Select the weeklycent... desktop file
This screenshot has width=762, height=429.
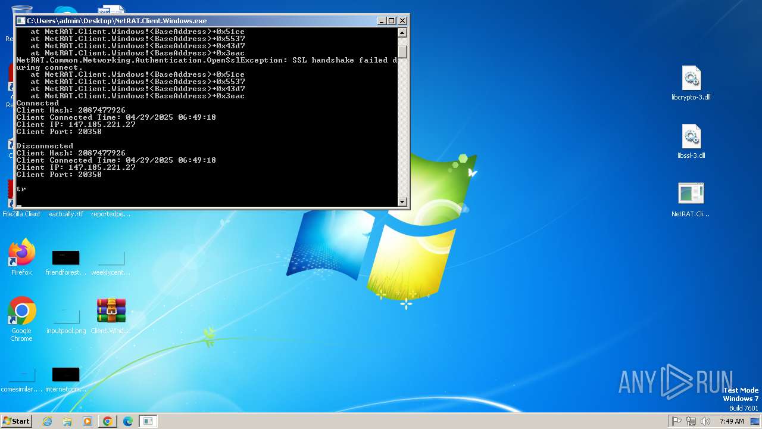111,262
